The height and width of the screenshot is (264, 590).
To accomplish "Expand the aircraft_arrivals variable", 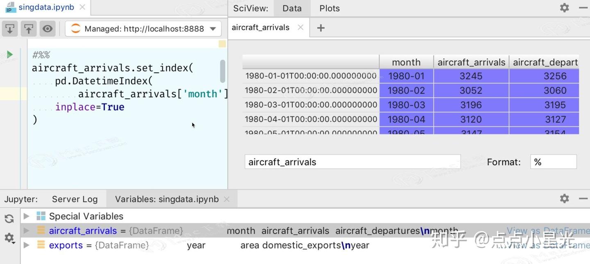I will point(26,230).
